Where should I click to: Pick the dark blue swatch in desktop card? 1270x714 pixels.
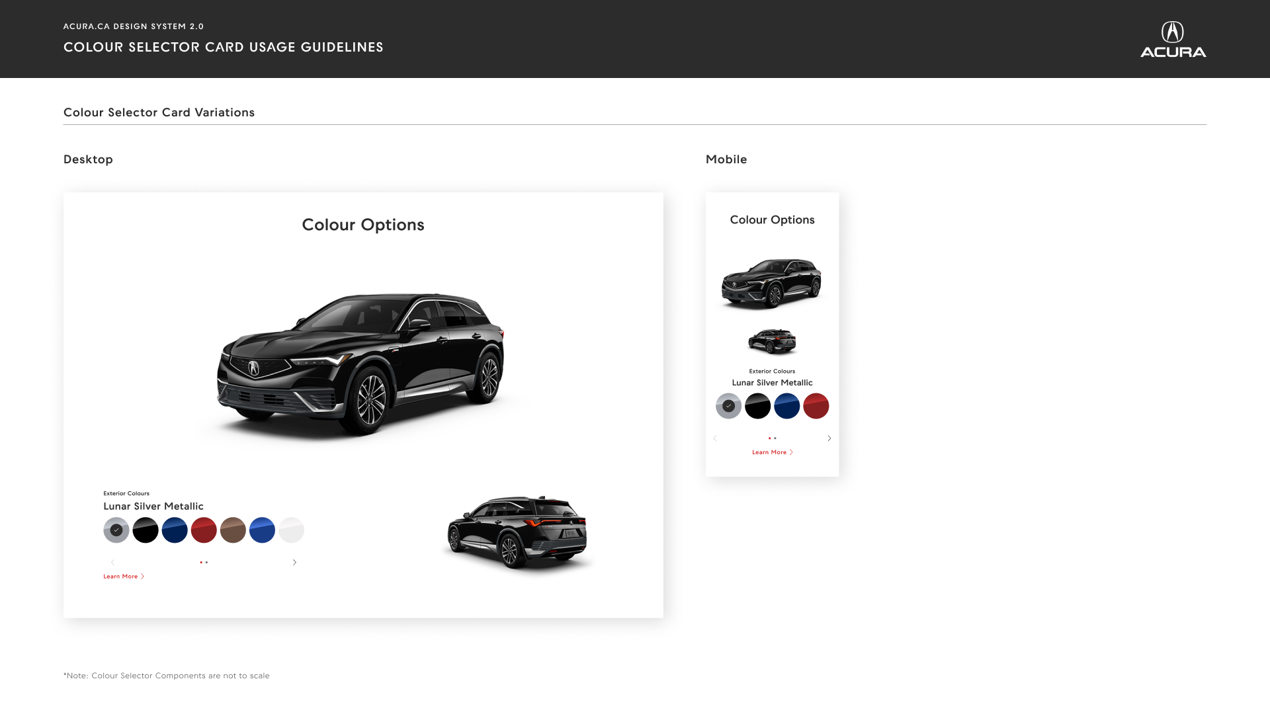click(x=175, y=530)
